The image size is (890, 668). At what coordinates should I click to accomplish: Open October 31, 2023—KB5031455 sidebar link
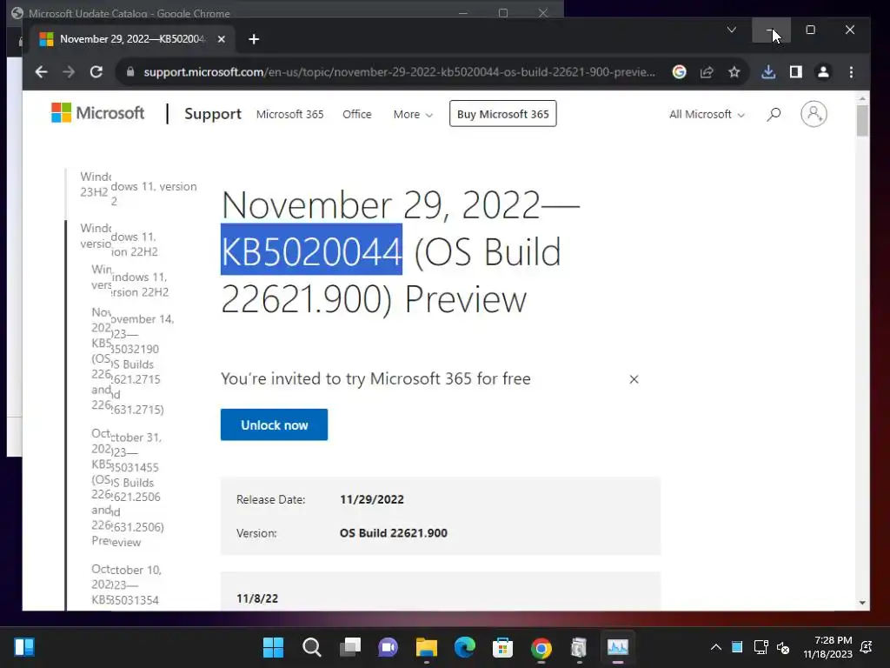[x=128, y=488]
